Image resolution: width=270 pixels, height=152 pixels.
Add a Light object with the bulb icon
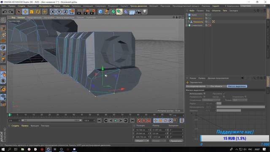click(x=145, y=12)
